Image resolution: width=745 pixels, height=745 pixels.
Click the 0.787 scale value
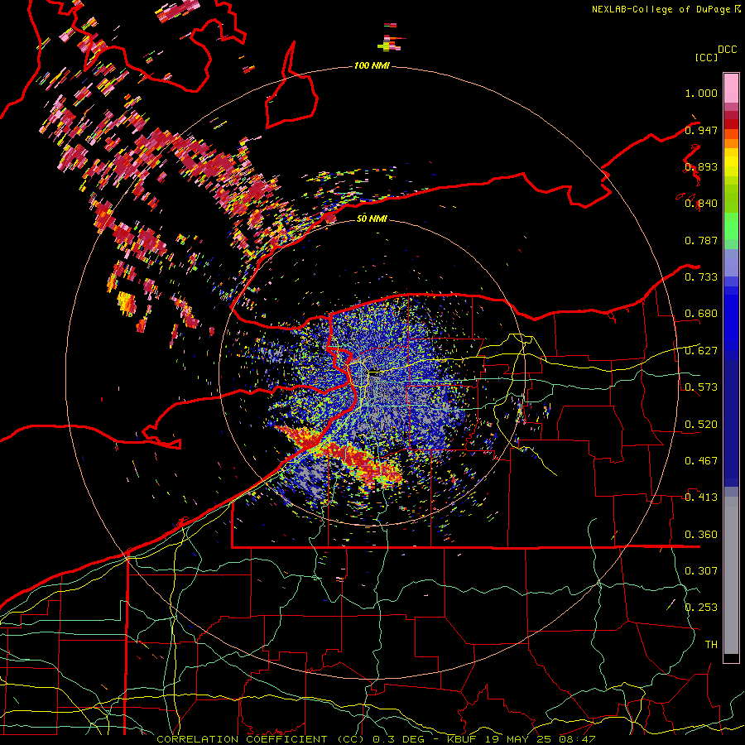pos(701,240)
